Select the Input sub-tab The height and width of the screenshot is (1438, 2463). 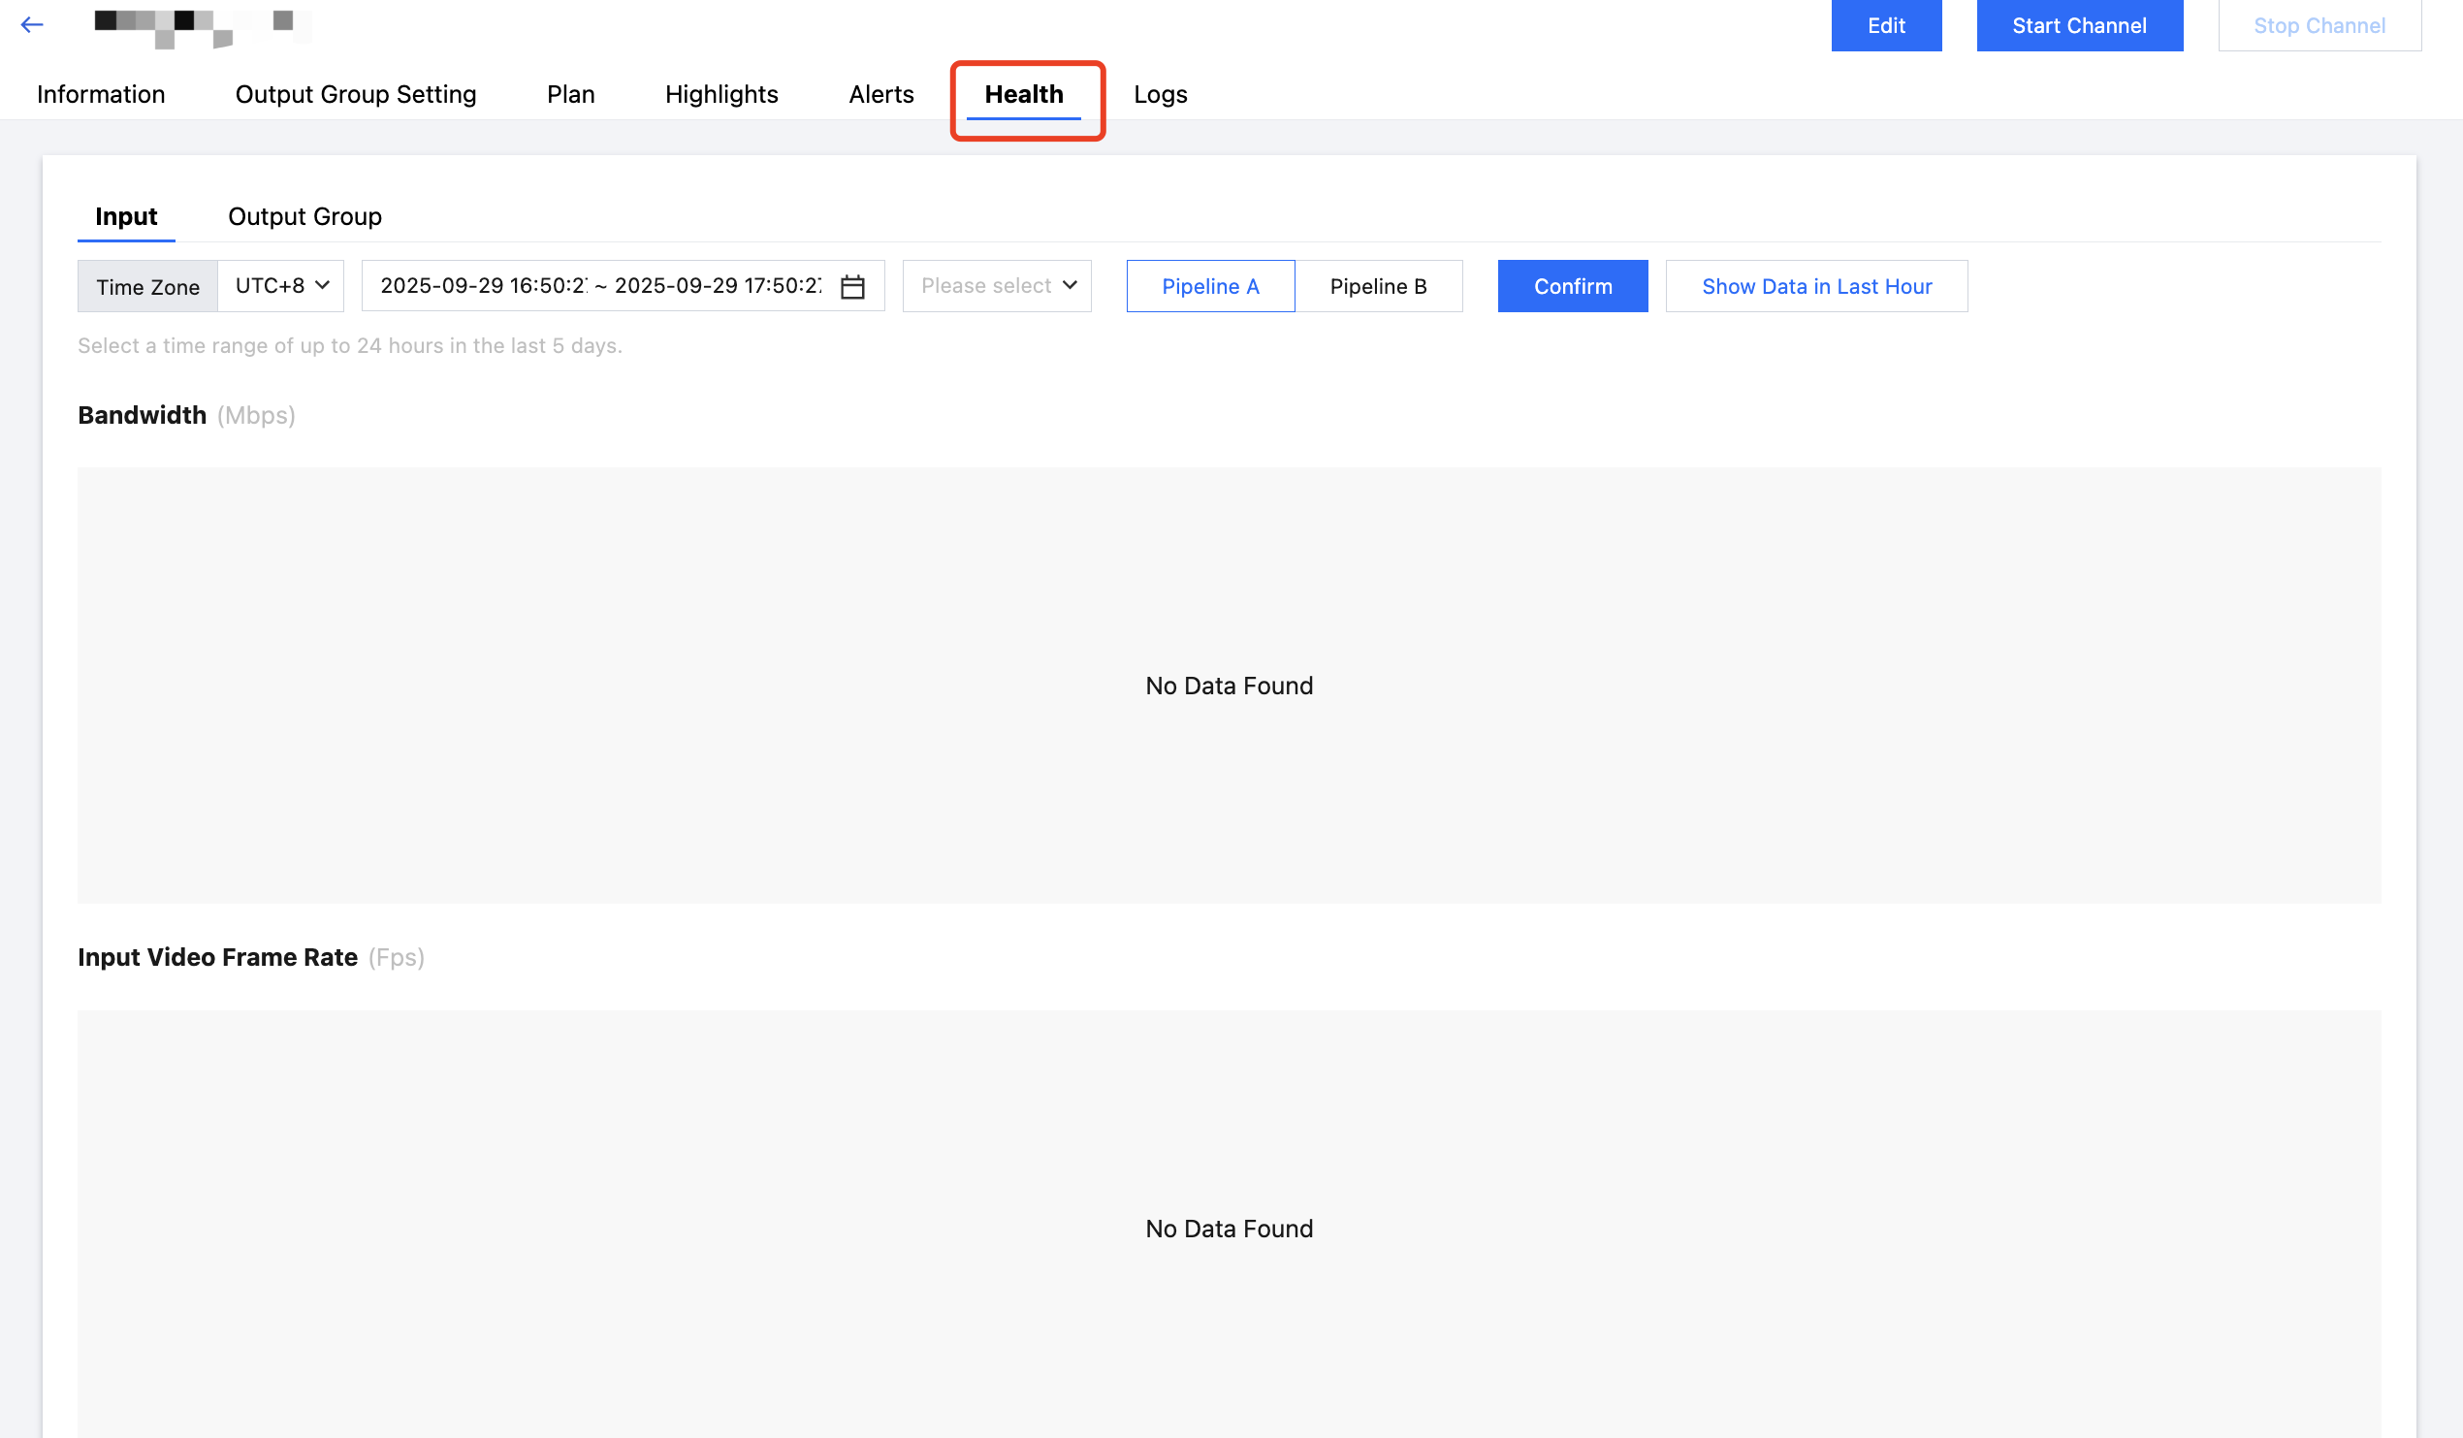(x=126, y=216)
